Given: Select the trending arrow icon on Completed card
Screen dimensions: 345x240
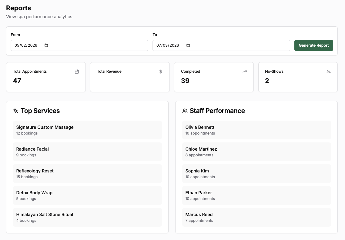Looking at the screenshot, I should point(245,72).
